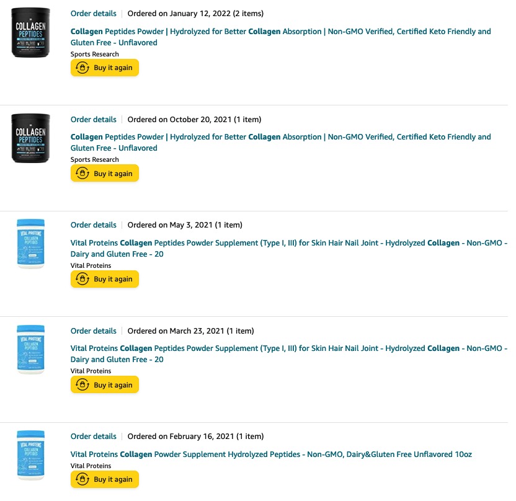The width and height of the screenshot is (516, 501).
Task: Open Sports Research collagen thumbnail from January 2022 order
Action: (30, 33)
